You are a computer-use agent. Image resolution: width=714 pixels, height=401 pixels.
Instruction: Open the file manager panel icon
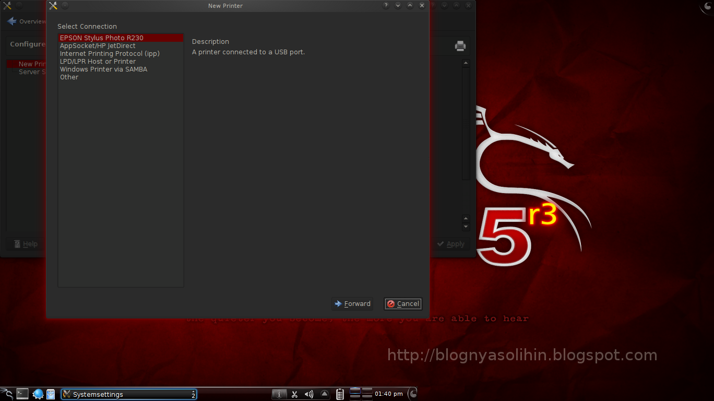(x=51, y=394)
